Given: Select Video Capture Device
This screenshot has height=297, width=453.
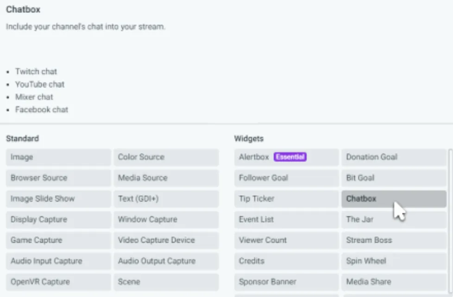Looking at the screenshot, I should click(x=166, y=241).
